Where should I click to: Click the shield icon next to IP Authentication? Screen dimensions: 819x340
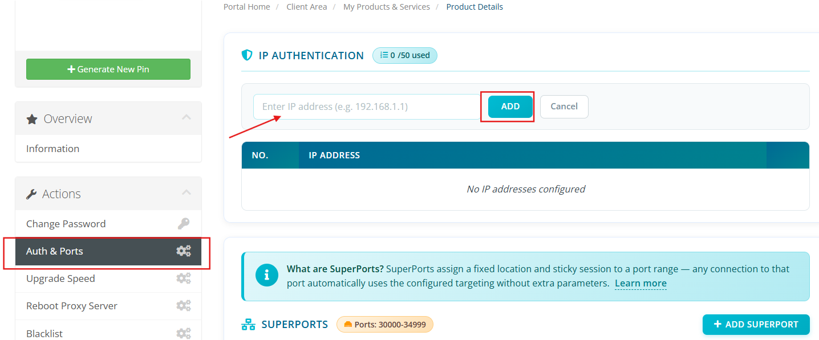[x=247, y=55]
